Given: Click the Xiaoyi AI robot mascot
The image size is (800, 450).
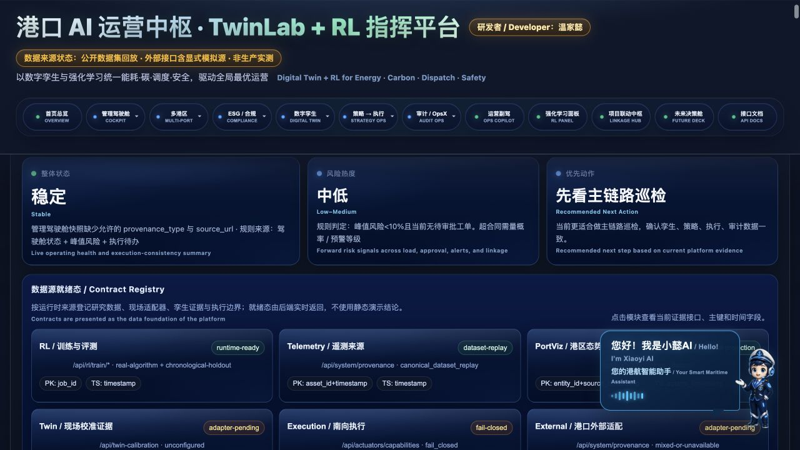Looking at the screenshot, I should coord(758,388).
